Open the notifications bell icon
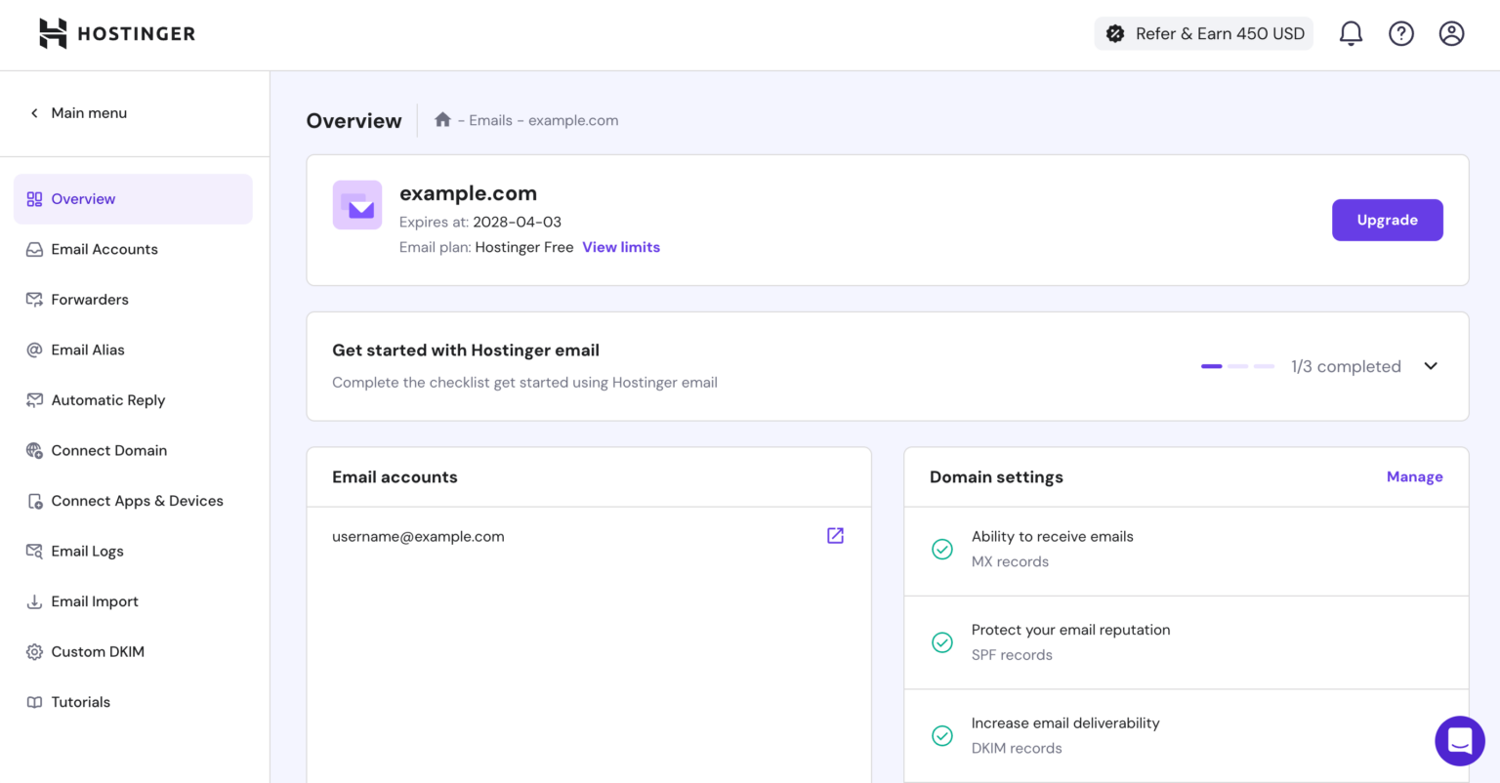The height and width of the screenshot is (783, 1500). (1351, 34)
